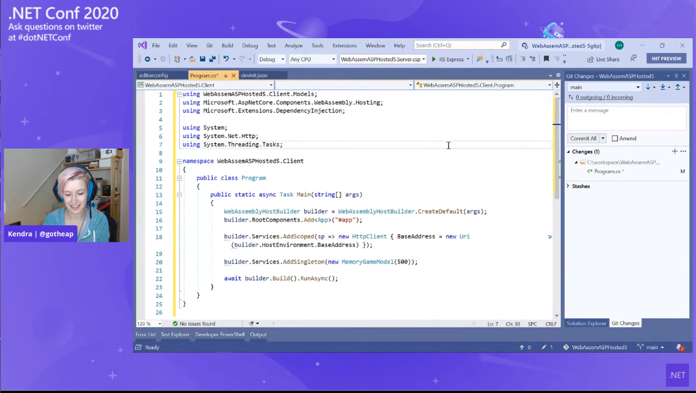This screenshot has width=696, height=393.
Task: Click the bookmark icon in the toolbar
Action: click(x=546, y=59)
